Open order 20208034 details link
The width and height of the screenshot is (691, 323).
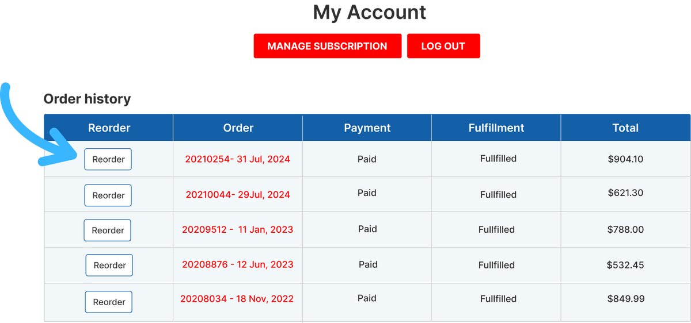coord(237,299)
